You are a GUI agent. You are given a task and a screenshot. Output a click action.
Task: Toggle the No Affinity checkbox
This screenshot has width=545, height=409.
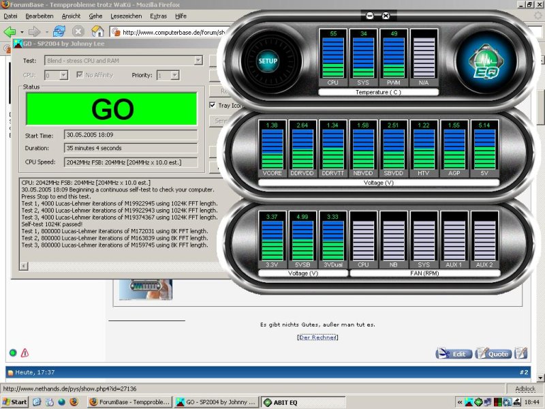80,75
